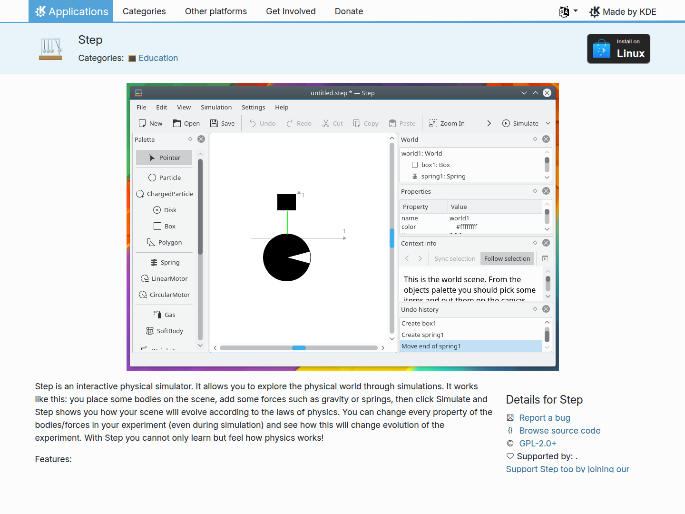Click Open in the Step toolbar
This screenshot has height=514, width=685.
tap(186, 123)
